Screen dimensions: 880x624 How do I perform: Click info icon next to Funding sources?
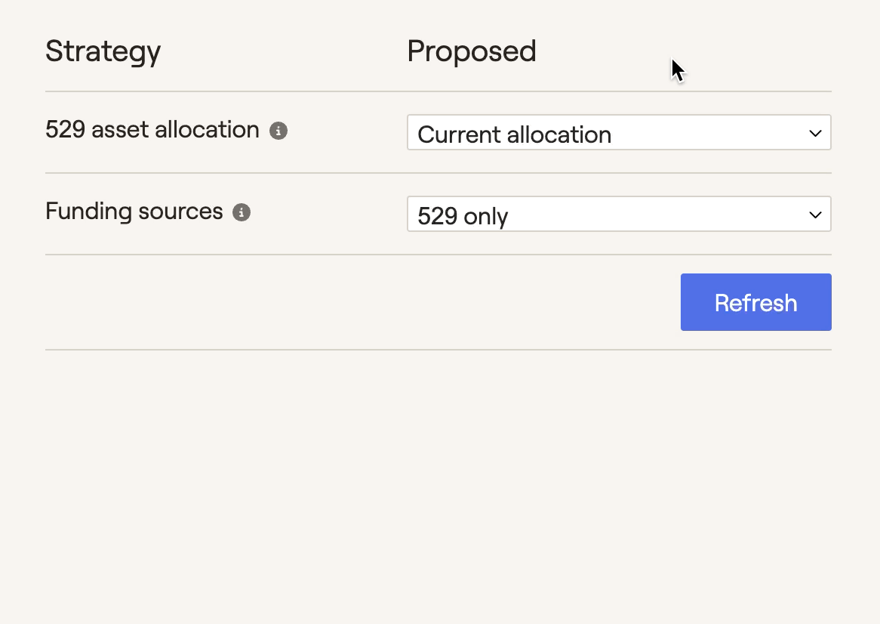click(x=242, y=212)
